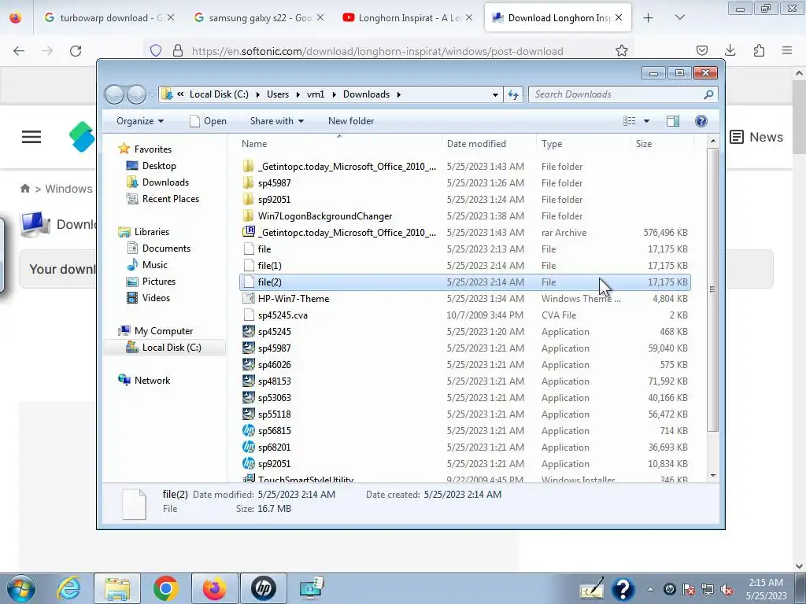Screen dimensions: 806x604
Task: Bookmark this page with the star icon
Action: coord(622,51)
